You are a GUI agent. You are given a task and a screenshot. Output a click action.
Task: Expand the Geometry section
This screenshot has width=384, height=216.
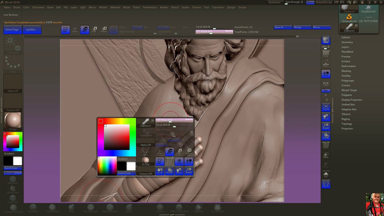pyautogui.click(x=347, y=42)
